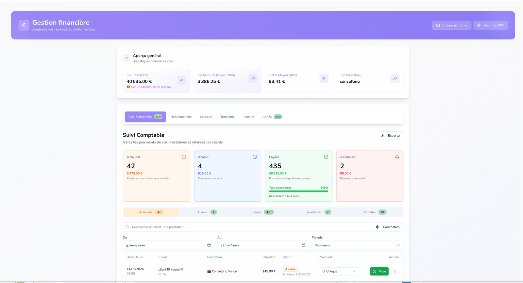Open the Chèque payment method dropdown

(339, 271)
